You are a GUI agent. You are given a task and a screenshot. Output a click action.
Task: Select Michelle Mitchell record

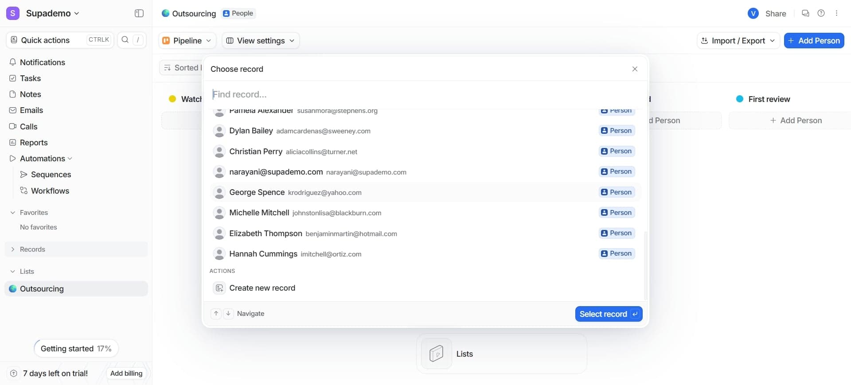coord(425,213)
